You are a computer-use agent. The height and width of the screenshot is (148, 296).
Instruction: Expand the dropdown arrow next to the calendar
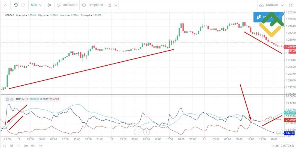(x=116, y=5)
